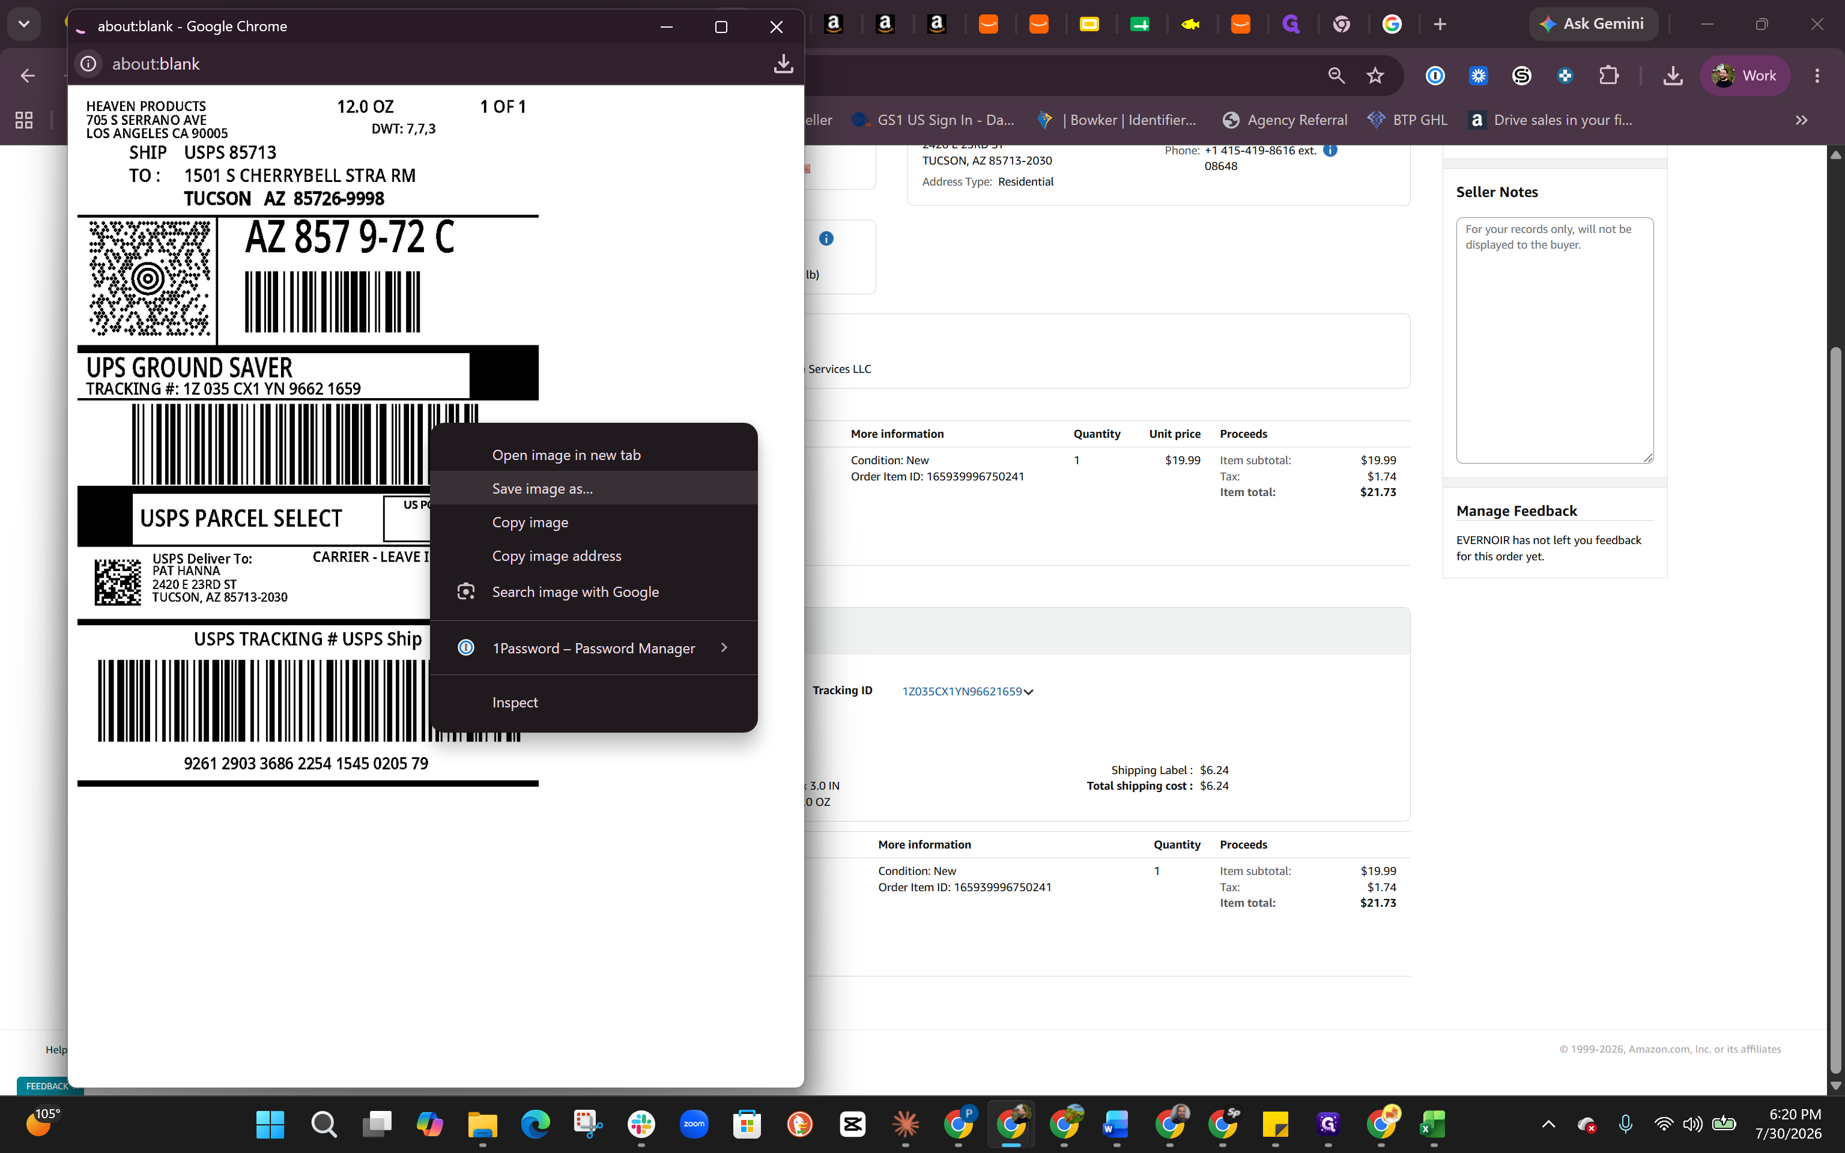Screen dimensions: 1845x1153
Task: Open Microsoft Word from the taskbar
Action: coord(1116,1124)
